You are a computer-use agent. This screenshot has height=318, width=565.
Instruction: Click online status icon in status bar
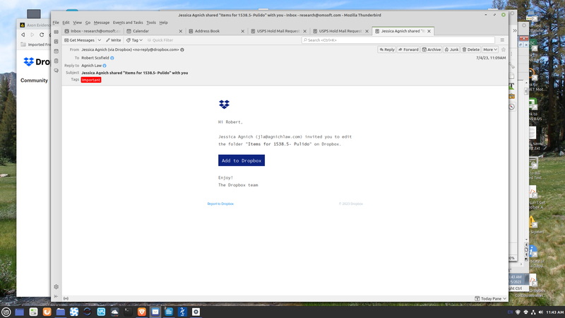pyautogui.click(x=66, y=298)
